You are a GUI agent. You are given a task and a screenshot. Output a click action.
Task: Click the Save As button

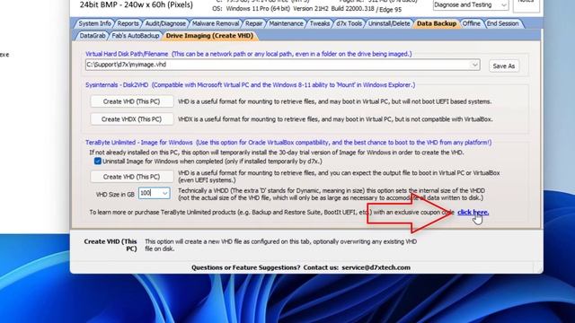(503, 65)
